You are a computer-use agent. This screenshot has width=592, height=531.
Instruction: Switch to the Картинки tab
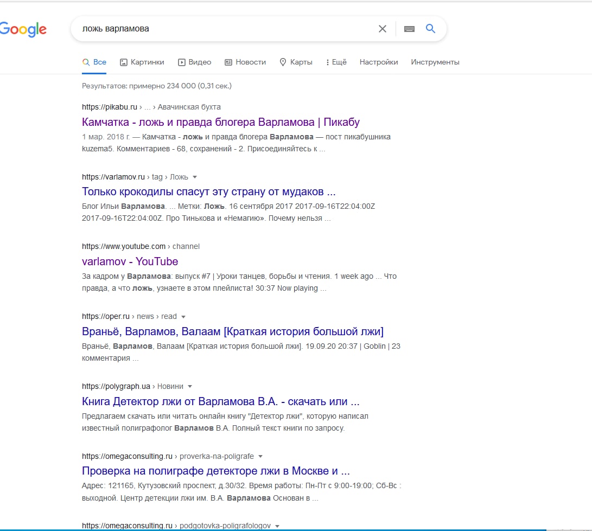[142, 62]
